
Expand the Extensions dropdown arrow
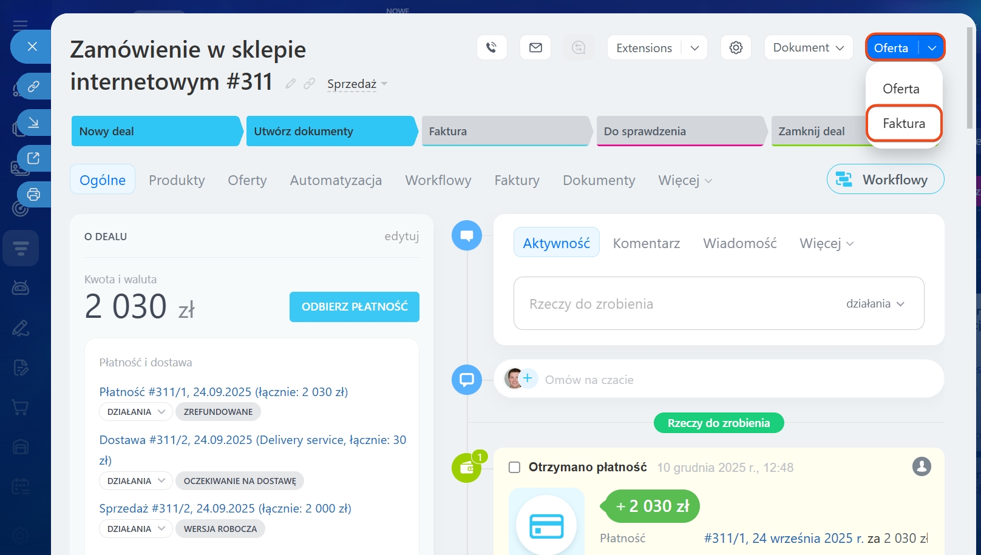694,48
